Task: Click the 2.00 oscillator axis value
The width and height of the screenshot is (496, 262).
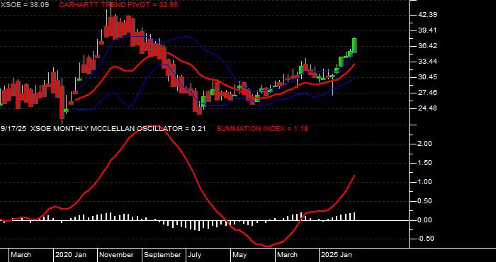Action: point(425,144)
